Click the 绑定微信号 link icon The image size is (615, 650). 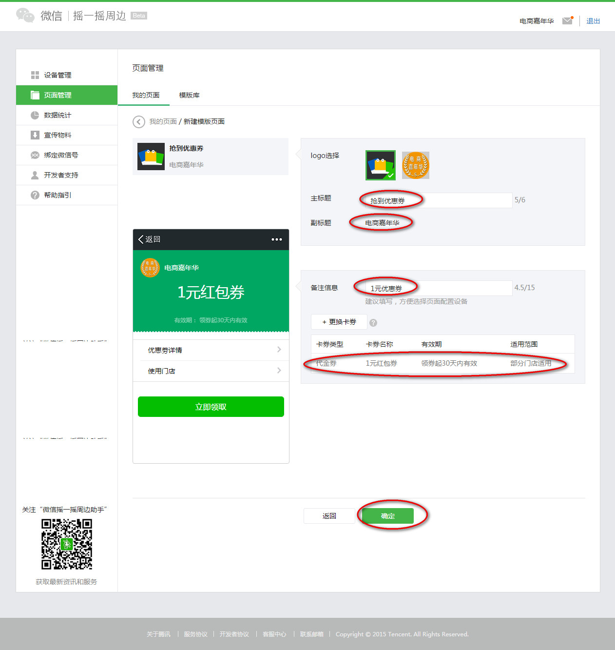coord(35,155)
